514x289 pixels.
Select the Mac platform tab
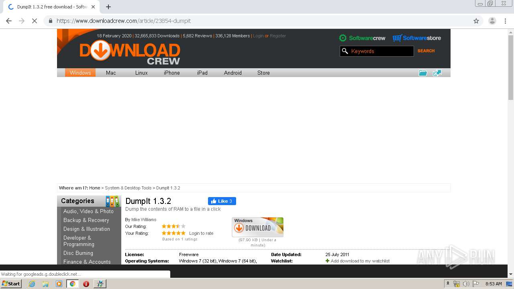pos(111,73)
